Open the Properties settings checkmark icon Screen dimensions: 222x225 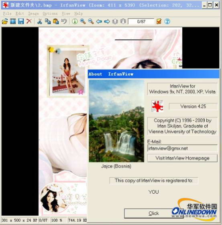pos(159,21)
